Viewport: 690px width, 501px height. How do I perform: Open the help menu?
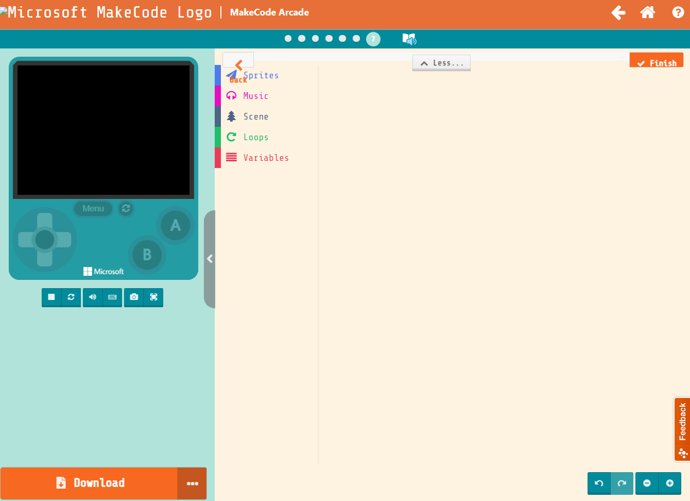tap(678, 12)
